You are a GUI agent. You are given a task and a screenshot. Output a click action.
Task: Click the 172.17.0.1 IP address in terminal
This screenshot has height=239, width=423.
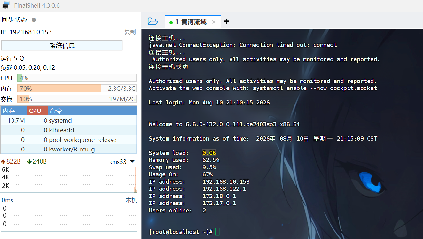pyautogui.click(x=219, y=203)
